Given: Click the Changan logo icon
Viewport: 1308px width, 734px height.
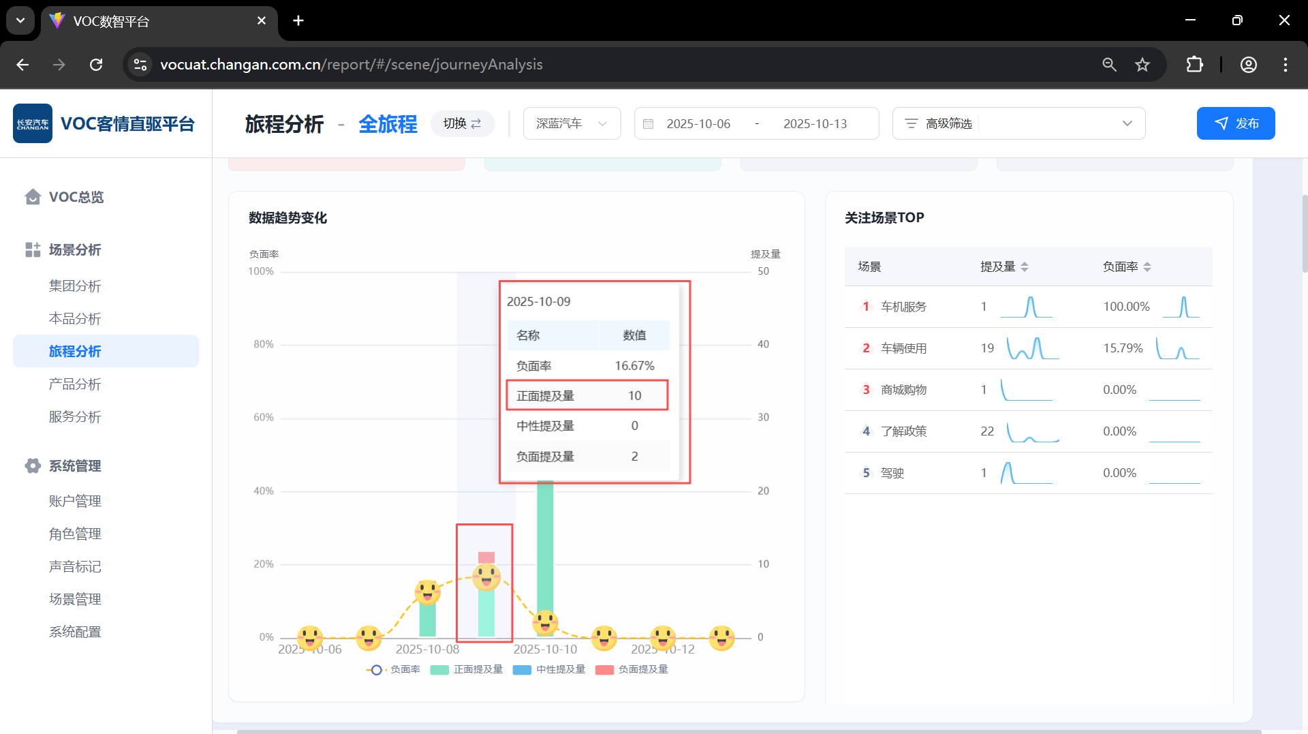Looking at the screenshot, I should click(x=33, y=123).
